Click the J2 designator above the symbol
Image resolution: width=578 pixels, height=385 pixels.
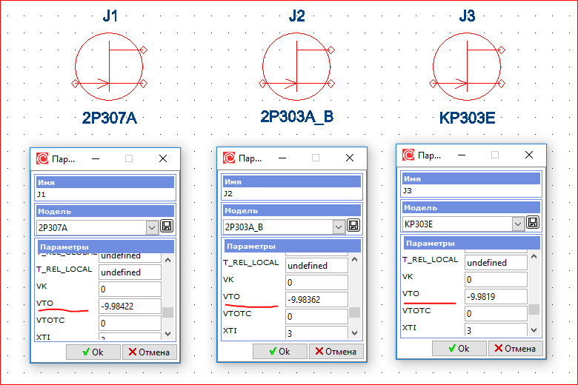click(296, 16)
